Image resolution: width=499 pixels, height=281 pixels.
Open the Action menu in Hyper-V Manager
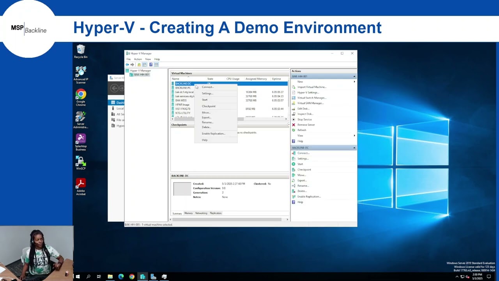[138, 59]
